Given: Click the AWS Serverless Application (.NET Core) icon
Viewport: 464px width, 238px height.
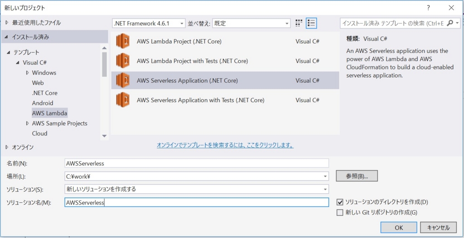Looking at the screenshot, I should 123,80.
